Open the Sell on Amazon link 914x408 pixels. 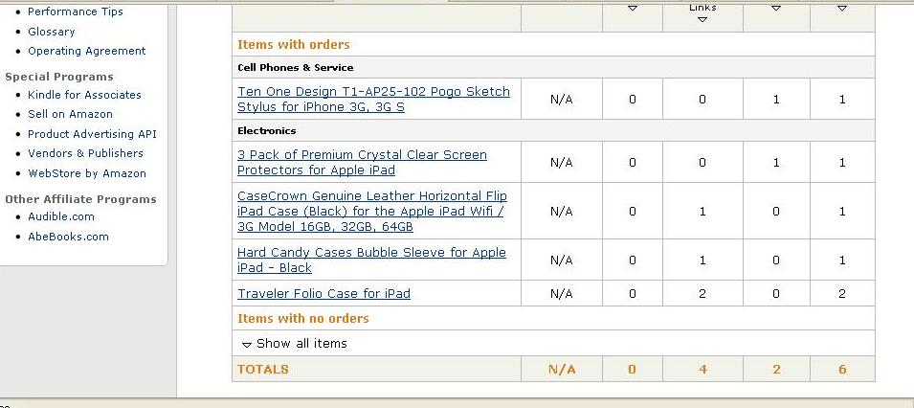[70, 114]
